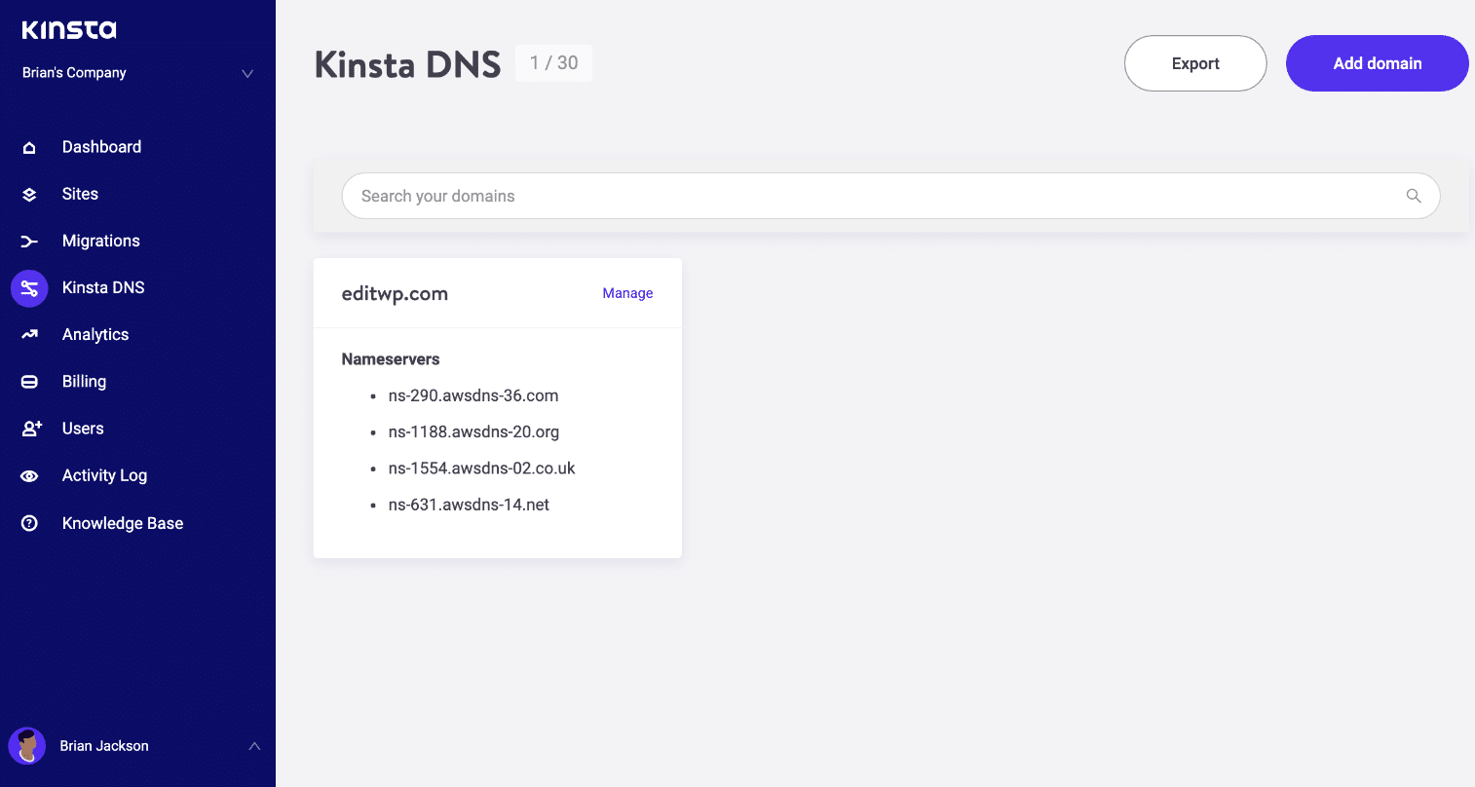Image resolution: width=1475 pixels, height=787 pixels.
Task: Click the search magnifier icon
Action: click(1414, 196)
